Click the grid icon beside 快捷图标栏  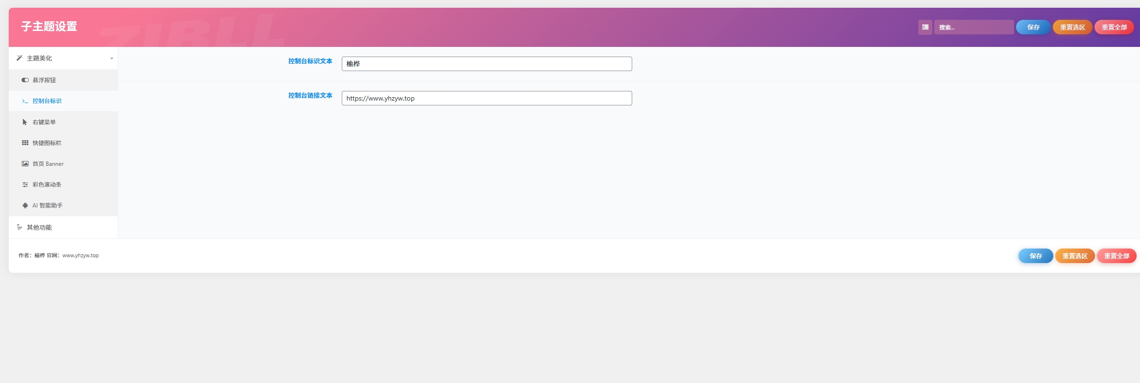click(x=25, y=143)
